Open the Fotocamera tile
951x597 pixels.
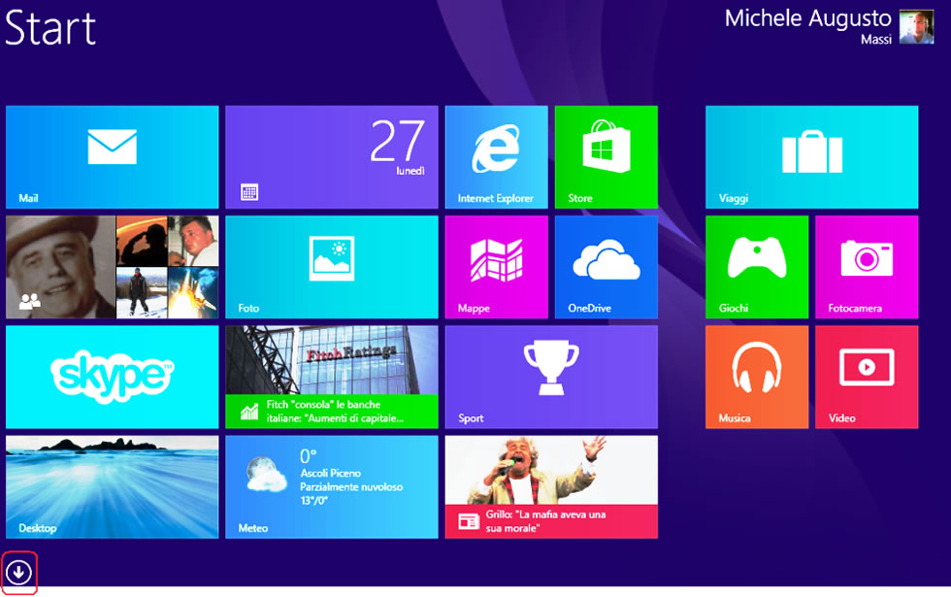867,267
